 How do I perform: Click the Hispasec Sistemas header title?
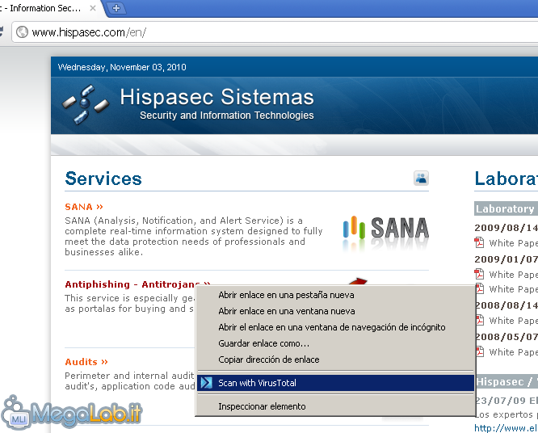[216, 97]
